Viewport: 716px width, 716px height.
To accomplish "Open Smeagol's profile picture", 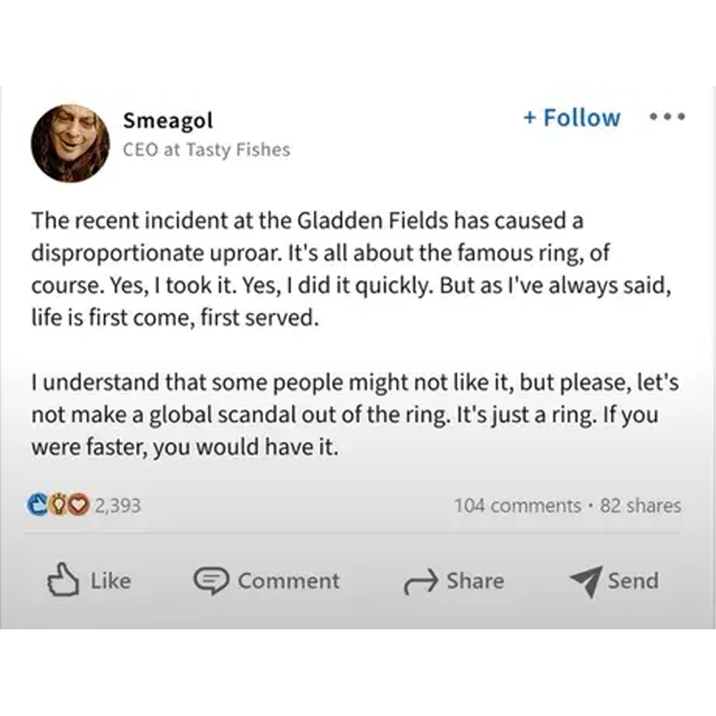I will [x=69, y=143].
